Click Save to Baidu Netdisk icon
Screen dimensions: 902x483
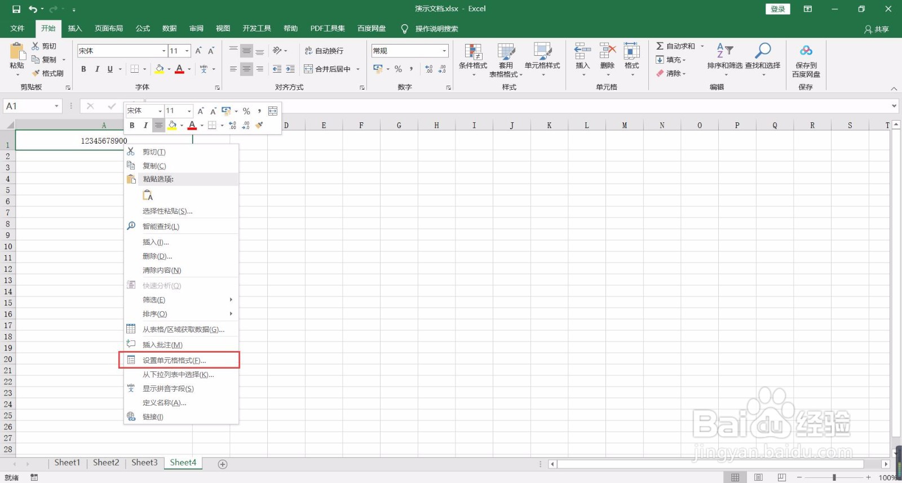tap(806, 51)
